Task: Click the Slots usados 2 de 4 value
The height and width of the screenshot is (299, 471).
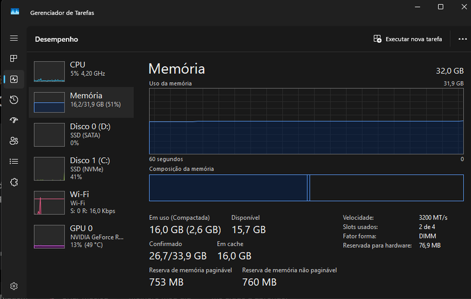Action: coord(427,227)
